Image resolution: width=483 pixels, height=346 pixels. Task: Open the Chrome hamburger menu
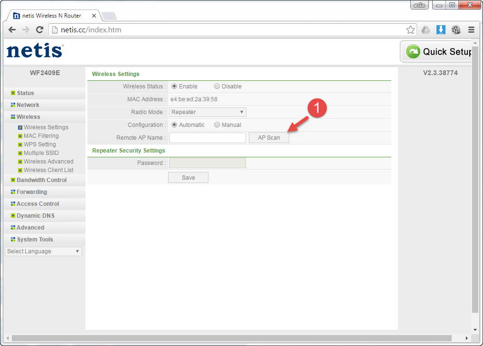tap(471, 30)
